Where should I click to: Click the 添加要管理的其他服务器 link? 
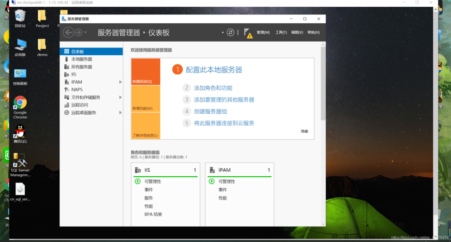pyautogui.click(x=224, y=100)
